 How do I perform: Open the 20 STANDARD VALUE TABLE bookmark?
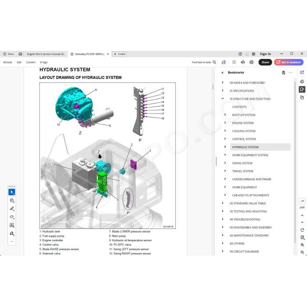click(x=248, y=203)
